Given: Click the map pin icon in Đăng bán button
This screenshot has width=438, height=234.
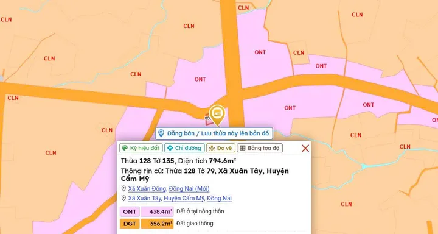Looking at the screenshot, I should click(161, 133).
